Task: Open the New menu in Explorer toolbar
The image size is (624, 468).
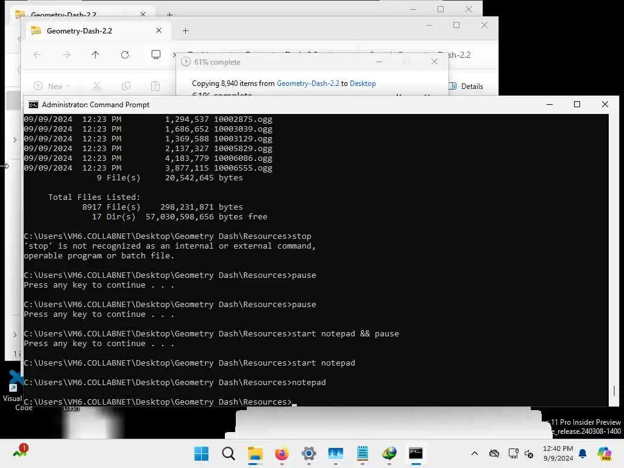Action: click(52, 86)
